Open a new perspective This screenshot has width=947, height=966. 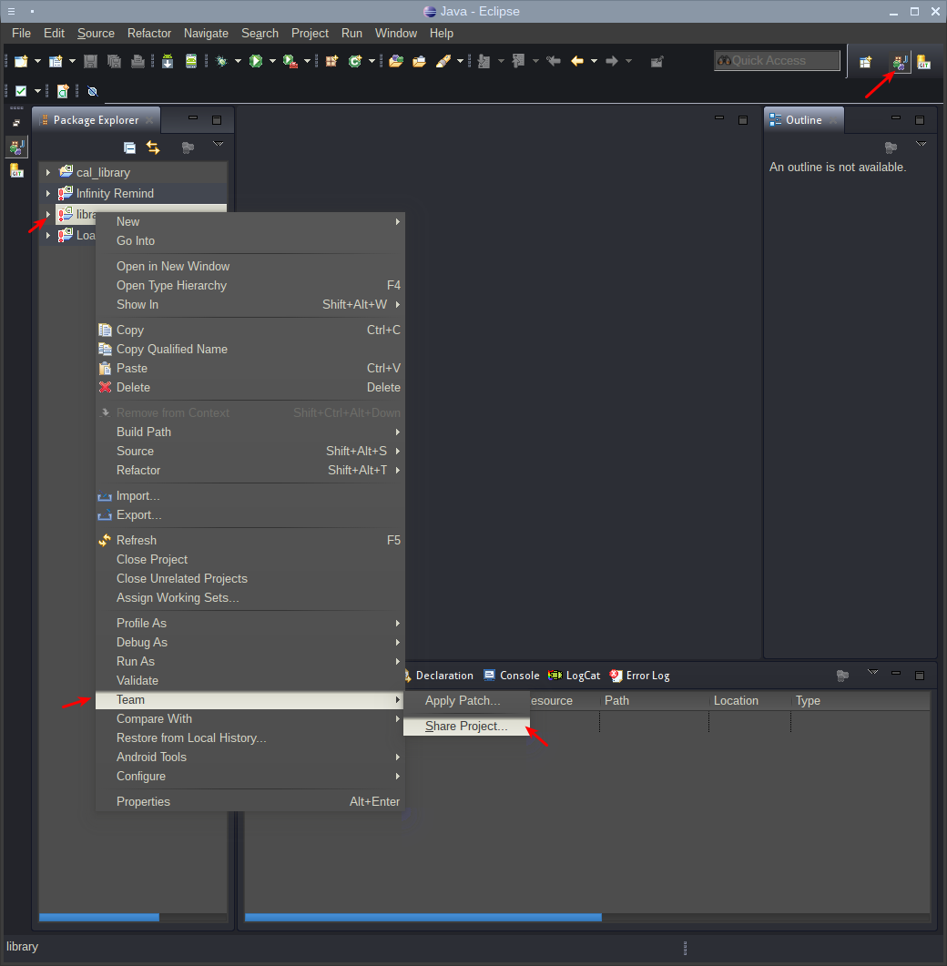865,61
